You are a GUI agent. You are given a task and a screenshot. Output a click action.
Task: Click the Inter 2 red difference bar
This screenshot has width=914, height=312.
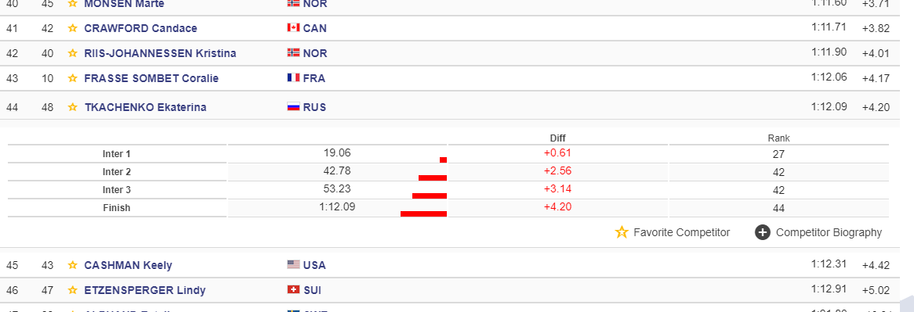[433, 178]
